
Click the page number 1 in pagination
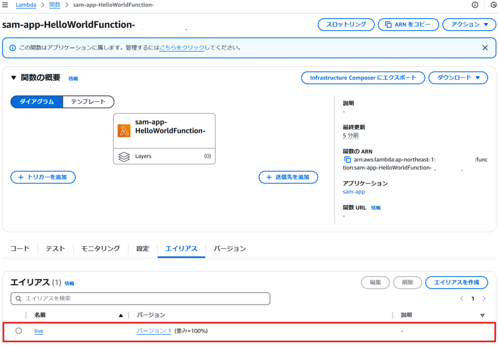pos(473,298)
